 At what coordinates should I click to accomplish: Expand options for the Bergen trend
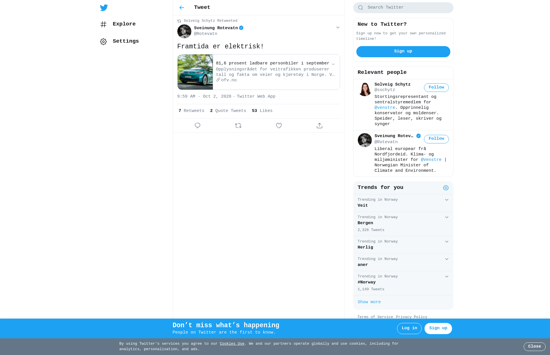(x=447, y=217)
